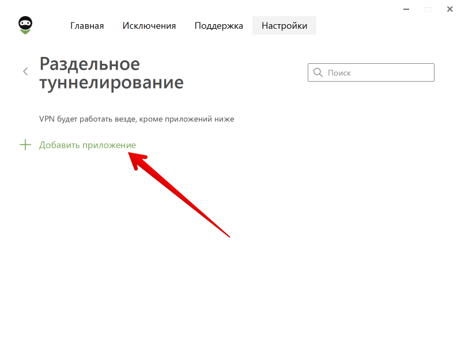Click the Раздельное туннелирование heading
The width and height of the screenshot is (461, 345).
[111, 74]
